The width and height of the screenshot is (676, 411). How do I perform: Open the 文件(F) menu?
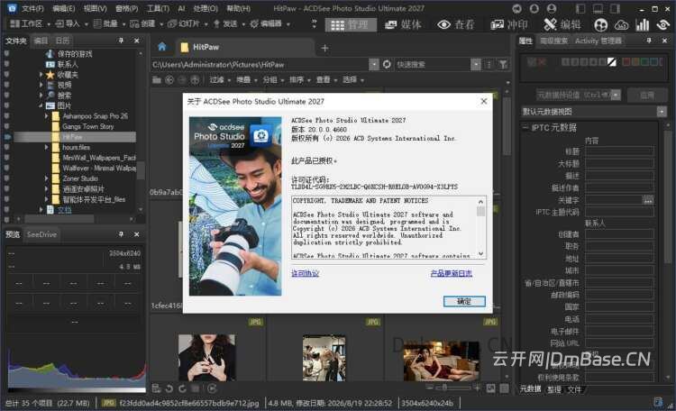32,9
